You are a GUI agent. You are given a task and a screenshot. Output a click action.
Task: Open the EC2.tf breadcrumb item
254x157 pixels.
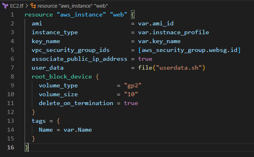(17, 6)
